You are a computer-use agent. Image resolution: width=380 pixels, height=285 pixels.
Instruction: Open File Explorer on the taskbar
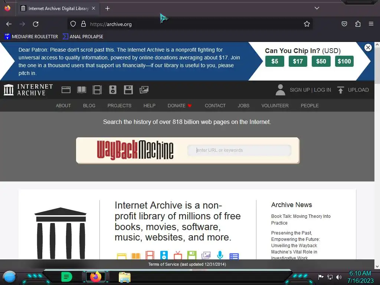(125, 277)
